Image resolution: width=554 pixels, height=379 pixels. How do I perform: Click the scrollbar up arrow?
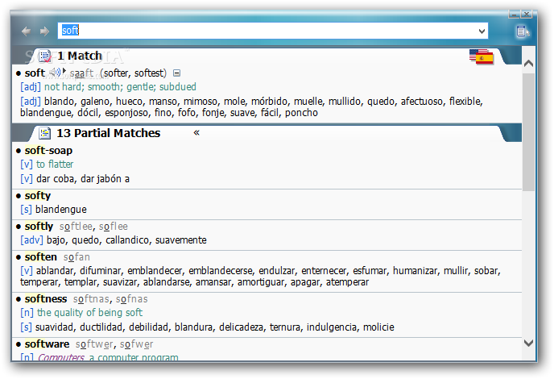(528, 64)
